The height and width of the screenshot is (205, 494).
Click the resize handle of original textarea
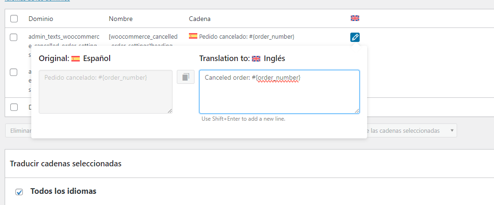[x=170, y=111]
